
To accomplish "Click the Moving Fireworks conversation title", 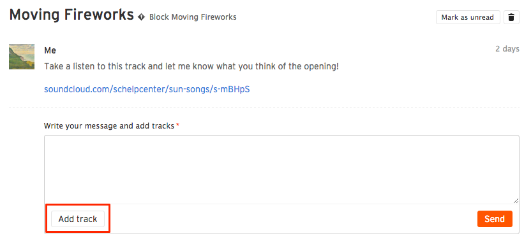I will (71, 15).
